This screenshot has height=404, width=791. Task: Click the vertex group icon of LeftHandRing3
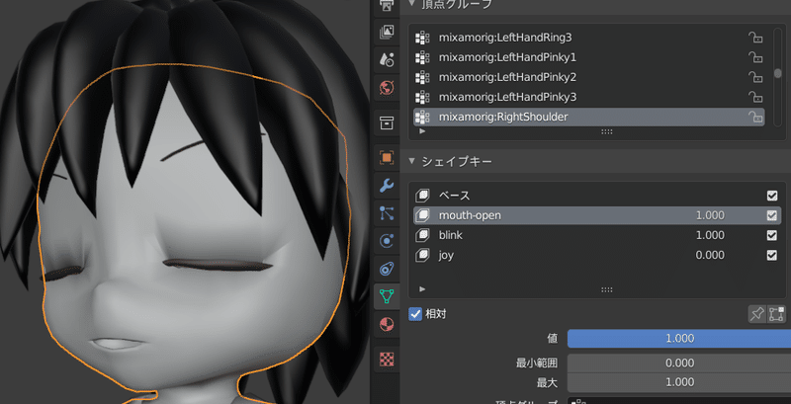point(422,38)
